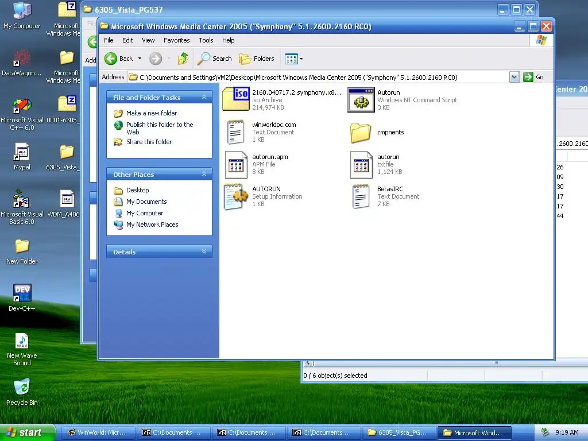Toggle the Folders pane
This screenshot has height=441, width=588.
257,59
